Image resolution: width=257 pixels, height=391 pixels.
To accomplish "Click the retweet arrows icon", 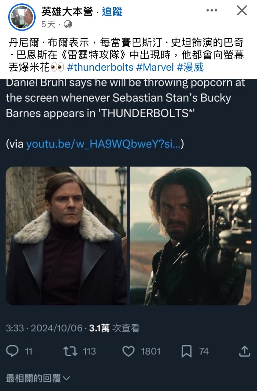I will pyautogui.click(x=70, y=351).
